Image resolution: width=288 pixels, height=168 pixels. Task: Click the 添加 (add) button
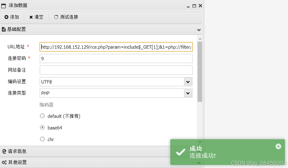(x=12, y=17)
